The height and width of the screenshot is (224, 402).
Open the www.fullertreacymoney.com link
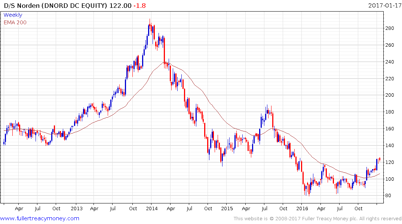(40, 218)
